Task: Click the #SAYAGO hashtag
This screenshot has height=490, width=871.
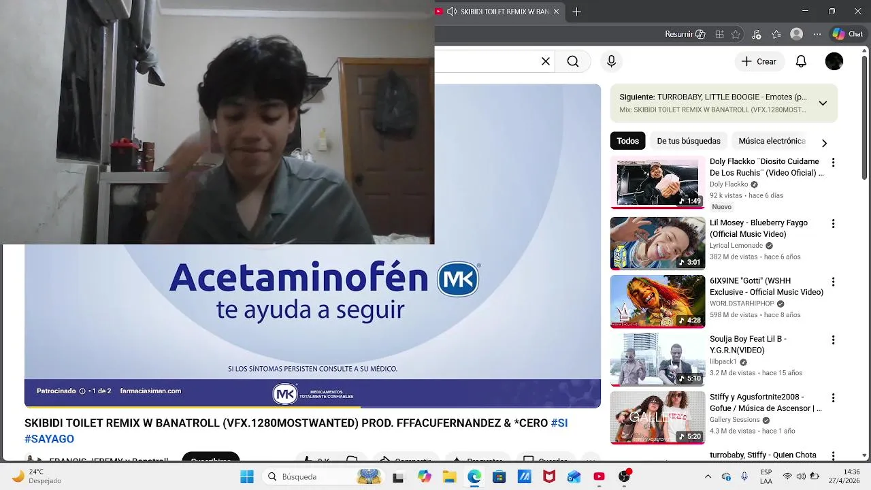Action: 49,439
